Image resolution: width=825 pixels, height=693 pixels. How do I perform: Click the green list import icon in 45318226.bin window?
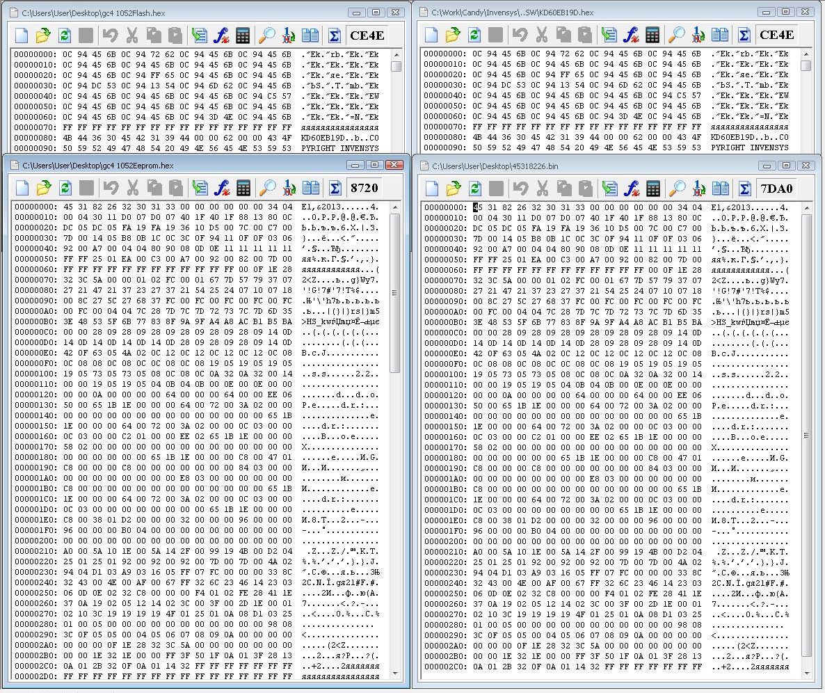pyautogui.click(x=609, y=188)
